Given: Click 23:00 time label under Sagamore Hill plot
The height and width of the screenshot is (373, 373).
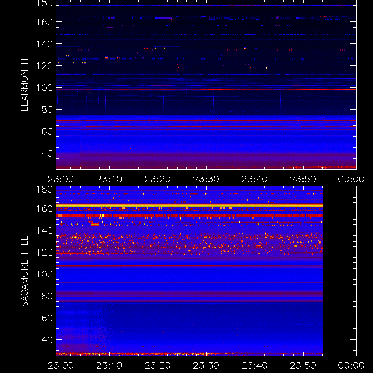Looking at the screenshot, I should (61, 366).
